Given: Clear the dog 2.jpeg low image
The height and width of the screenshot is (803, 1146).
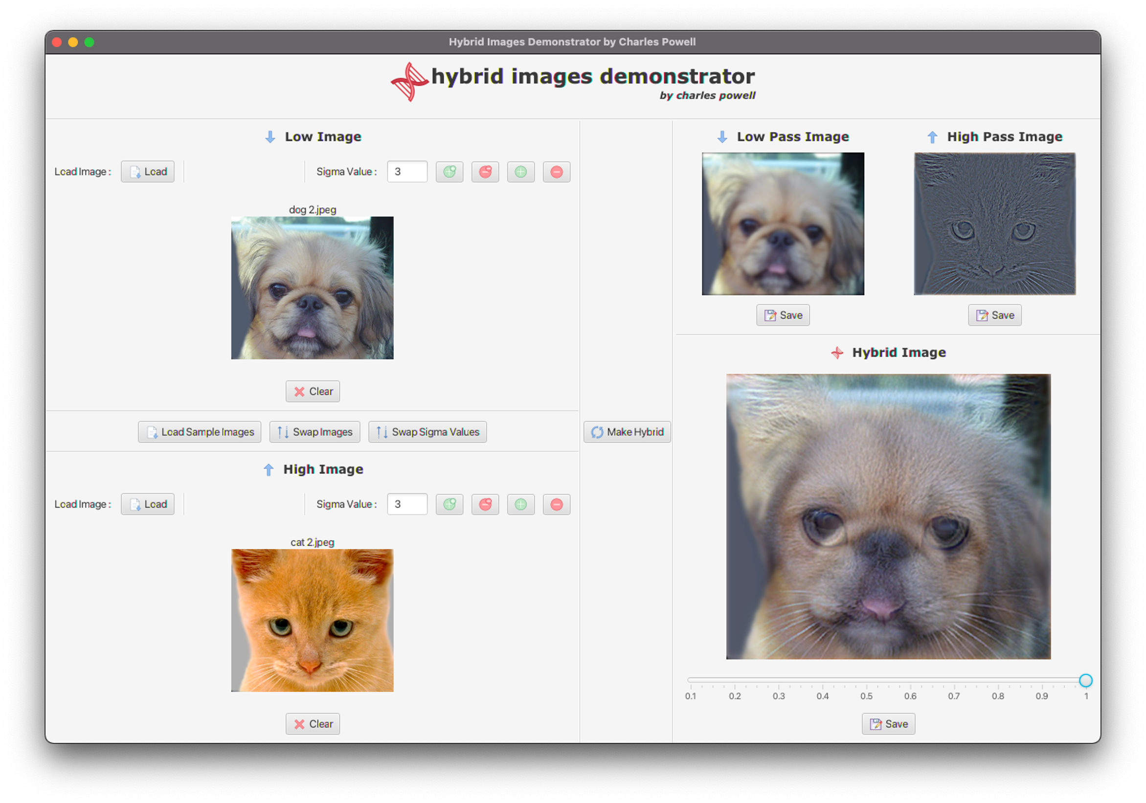Looking at the screenshot, I should click(x=313, y=391).
